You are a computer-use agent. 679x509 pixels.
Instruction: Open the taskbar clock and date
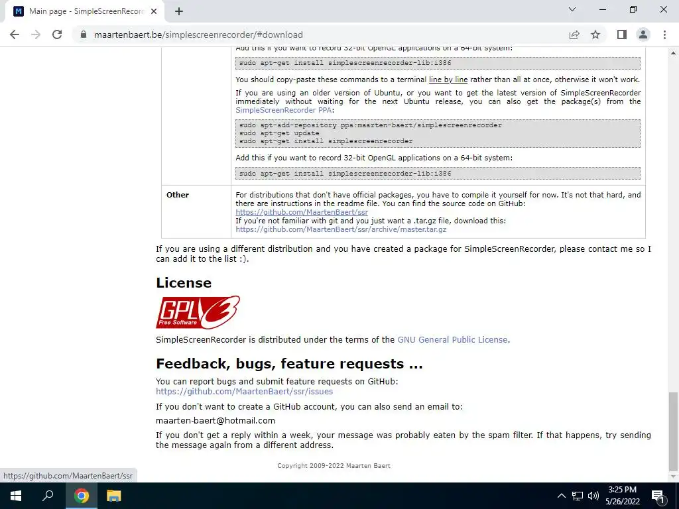(x=622, y=496)
